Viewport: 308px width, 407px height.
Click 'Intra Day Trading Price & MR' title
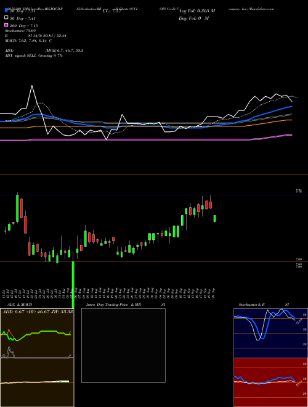coord(113,305)
